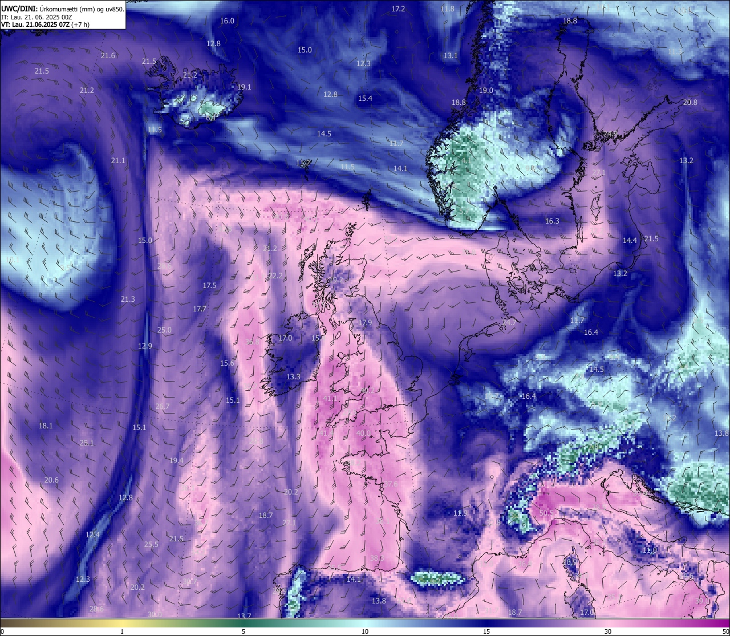Click the 21.1 value on the map
Viewport: 730px width, 636px height.
(x=118, y=160)
